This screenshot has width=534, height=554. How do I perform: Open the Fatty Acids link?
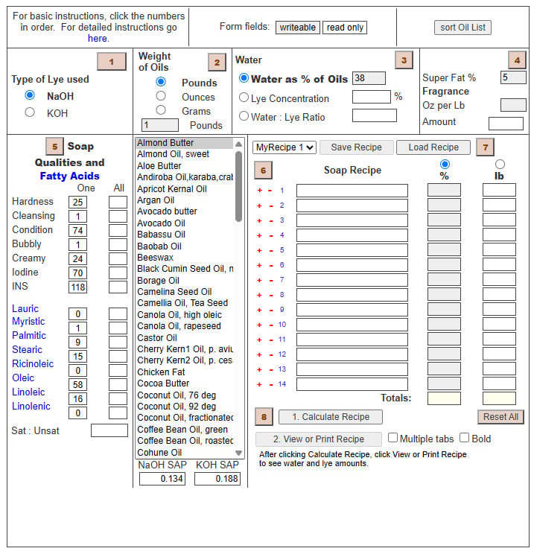click(69, 176)
